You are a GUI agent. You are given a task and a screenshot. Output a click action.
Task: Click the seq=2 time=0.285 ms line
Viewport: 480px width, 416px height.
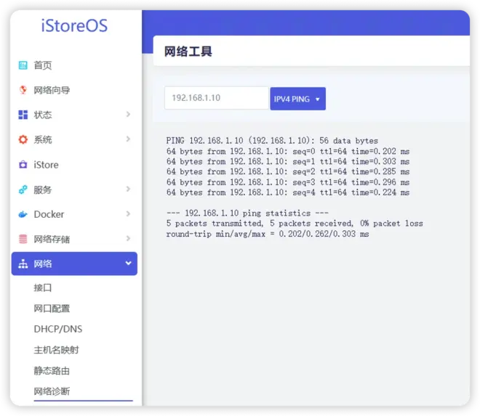[288, 172]
